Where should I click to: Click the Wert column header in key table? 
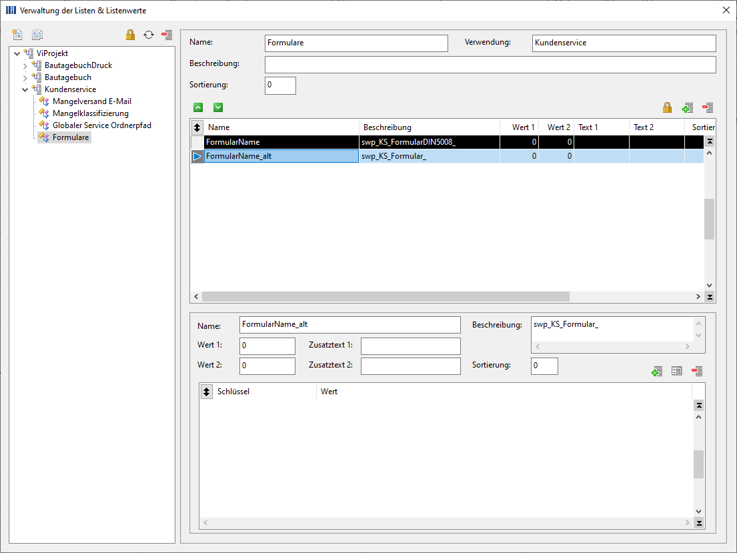504,392
